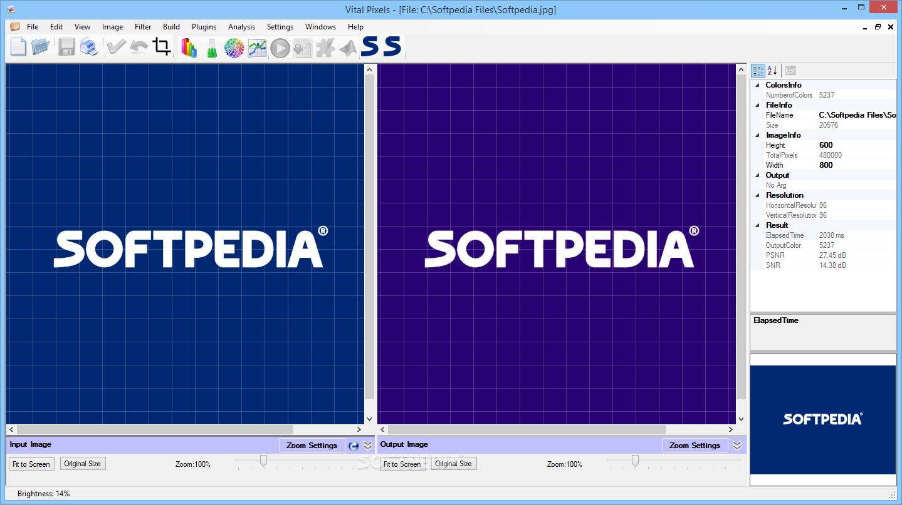Collapse the Output Image zoom panel chevron
902x505 pixels.
(x=737, y=446)
